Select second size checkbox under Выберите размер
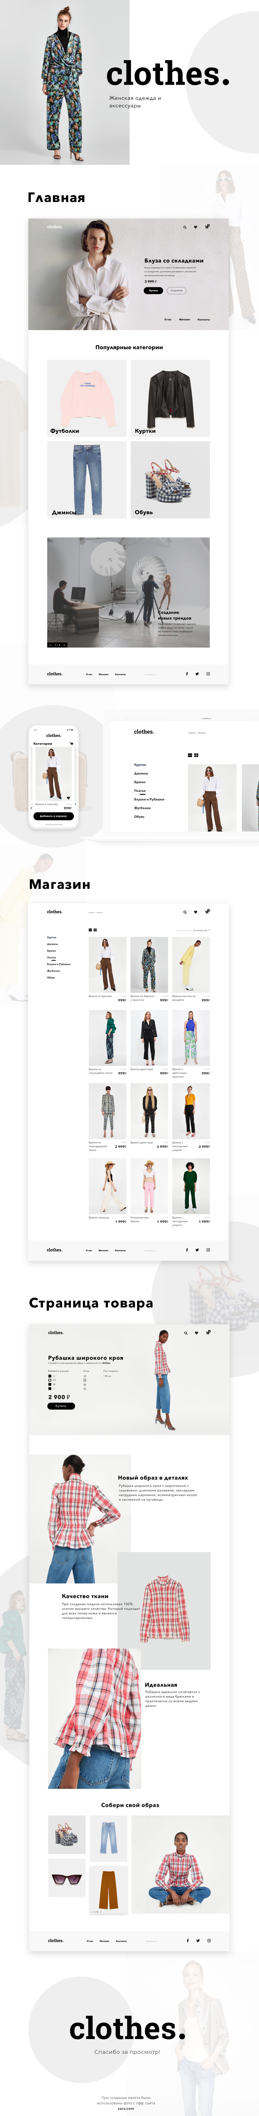The image size is (259, 2116). 50,1380
